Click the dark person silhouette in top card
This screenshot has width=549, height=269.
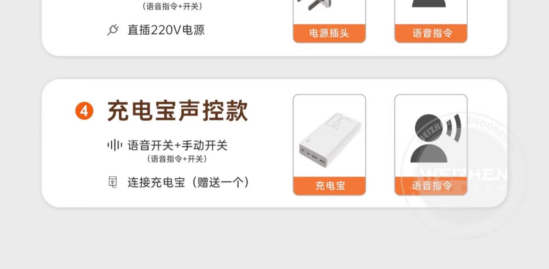coord(429,4)
